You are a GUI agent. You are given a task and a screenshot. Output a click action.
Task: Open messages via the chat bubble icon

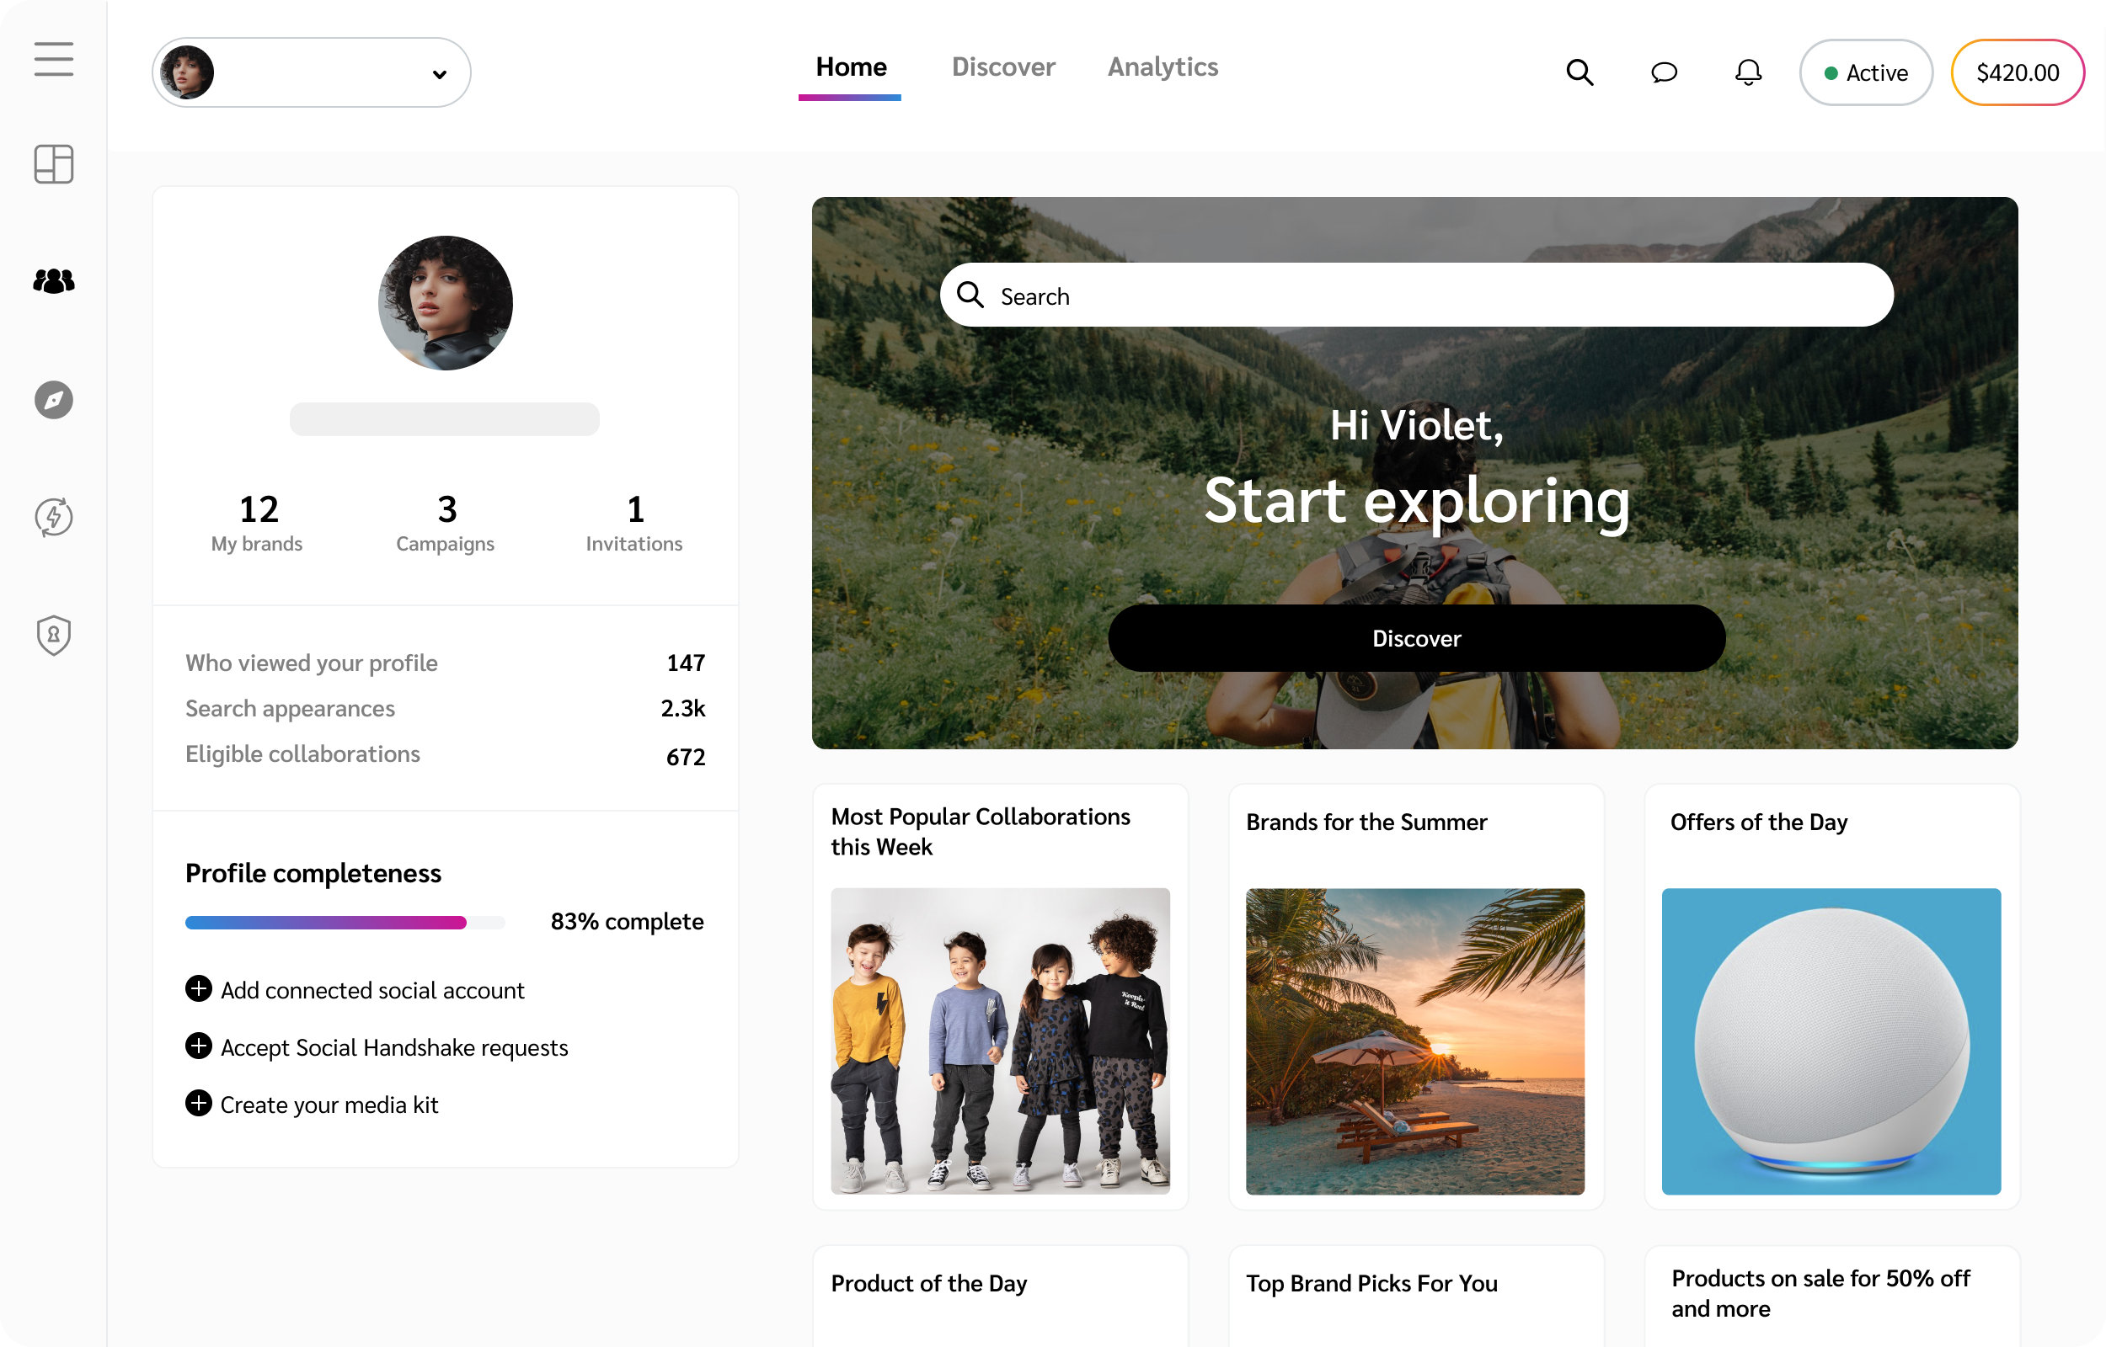(x=1663, y=72)
